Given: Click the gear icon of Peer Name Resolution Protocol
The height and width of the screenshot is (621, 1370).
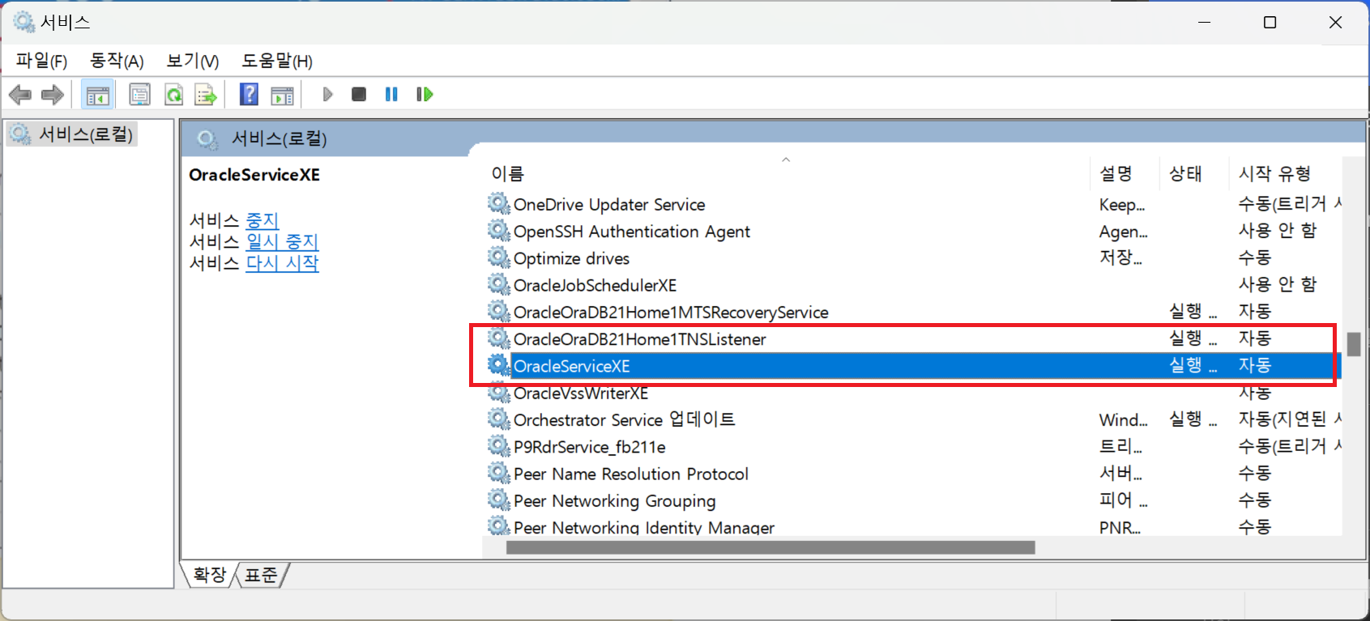Looking at the screenshot, I should click(498, 473).
